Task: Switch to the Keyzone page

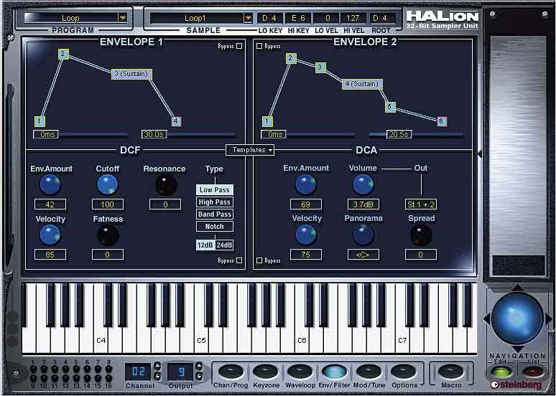Action: [266, 372]
